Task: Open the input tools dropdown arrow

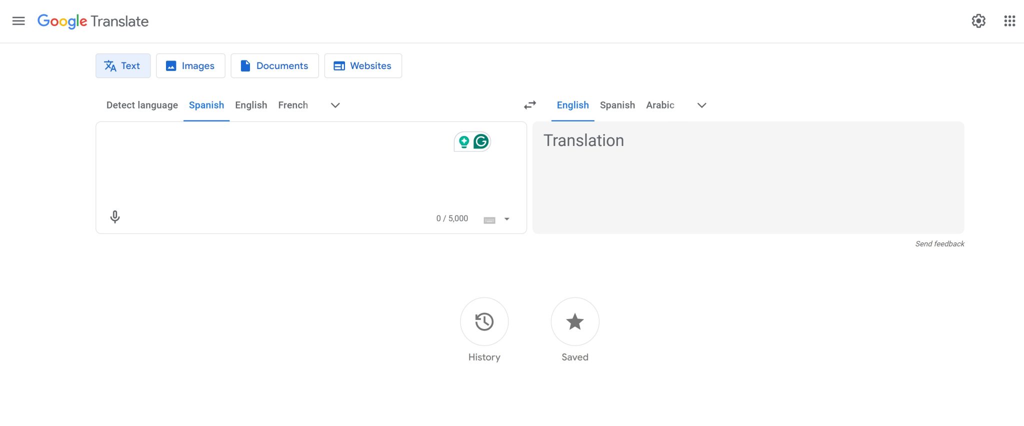Action: click(x=507, y=219)
